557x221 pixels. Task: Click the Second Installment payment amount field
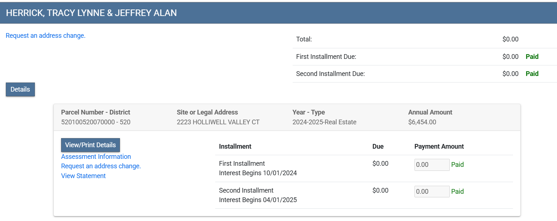coord(432,192)
